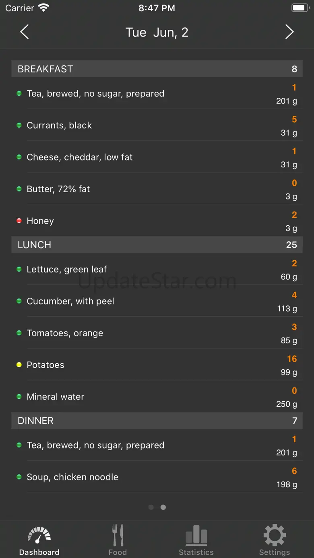Go to the previous day with left arrow
The image size is (314, 558).
pyautogui.click(x=25, y=32)
